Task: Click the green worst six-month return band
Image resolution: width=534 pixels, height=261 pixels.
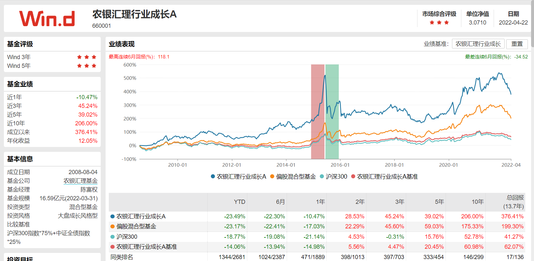Action: pos(332,111)
